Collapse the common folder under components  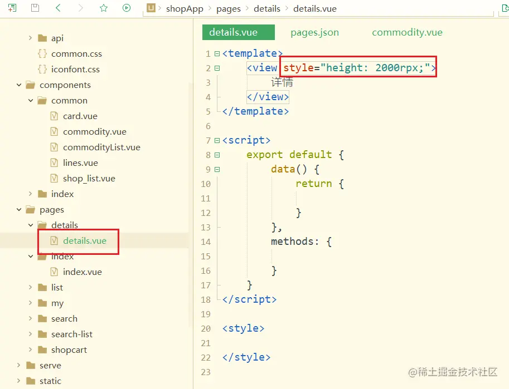point(31,101)
